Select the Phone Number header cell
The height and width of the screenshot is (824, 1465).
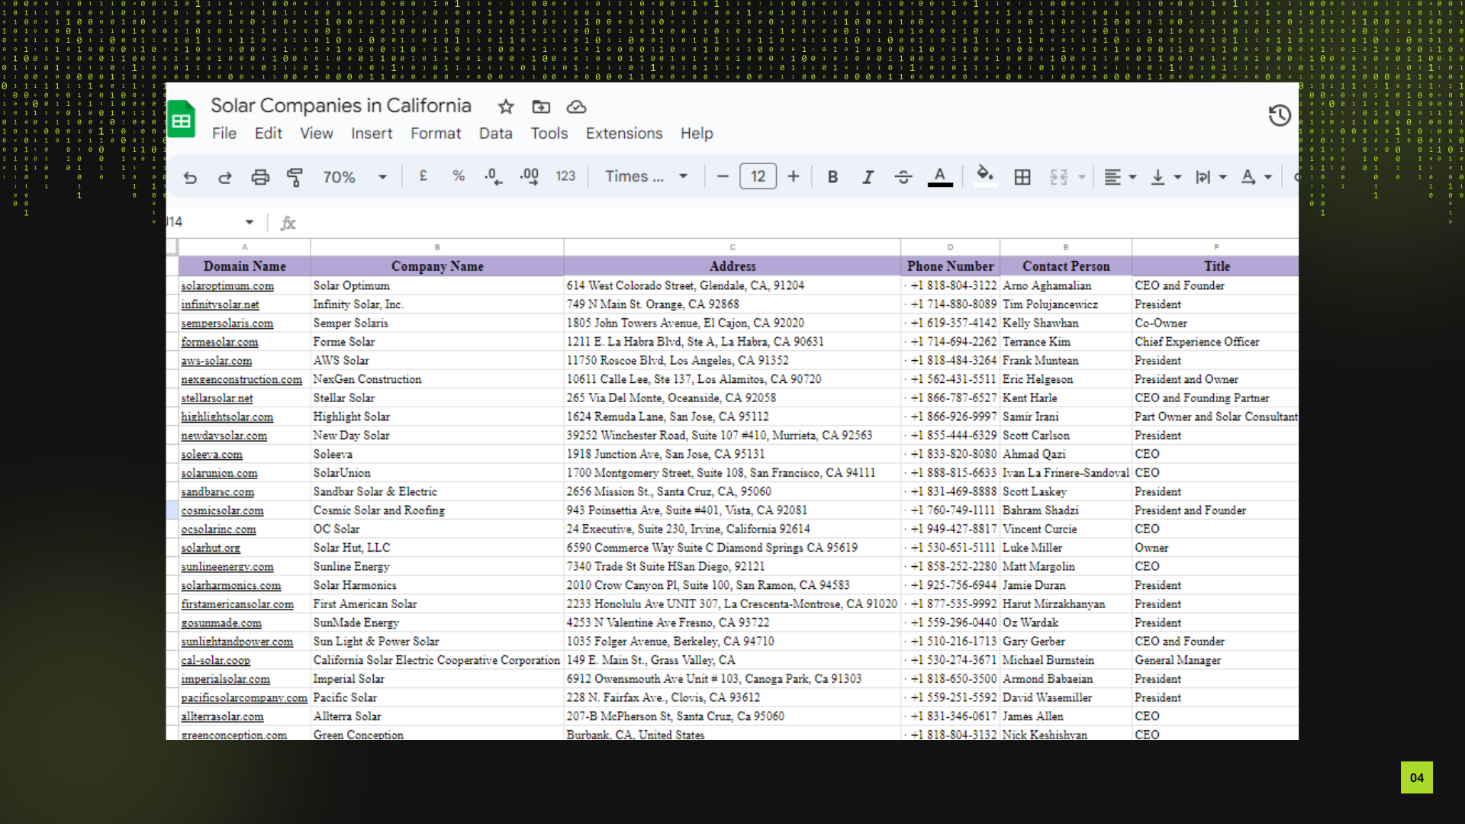coord(950,266)
